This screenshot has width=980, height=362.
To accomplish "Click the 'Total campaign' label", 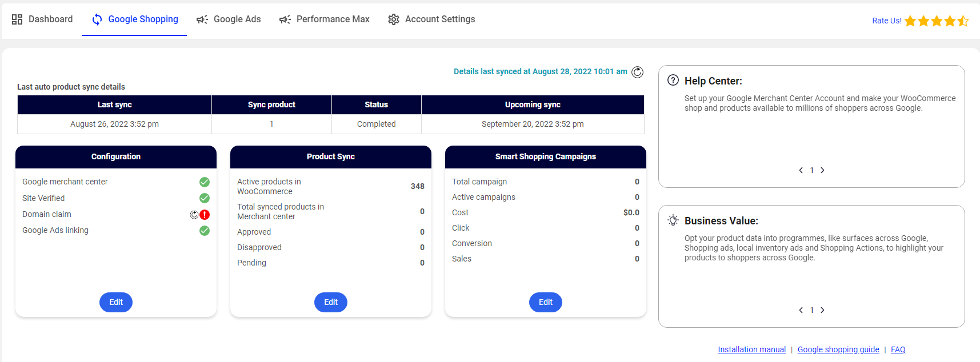I will pyautogui.click(x=479, y=182).
